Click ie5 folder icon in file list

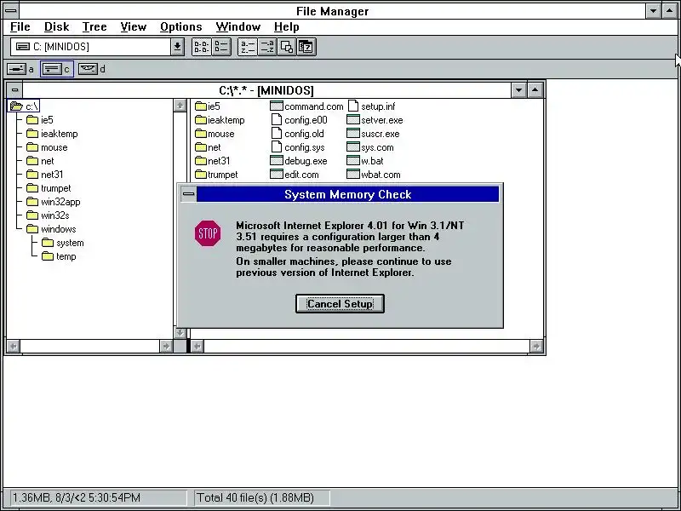201,106
